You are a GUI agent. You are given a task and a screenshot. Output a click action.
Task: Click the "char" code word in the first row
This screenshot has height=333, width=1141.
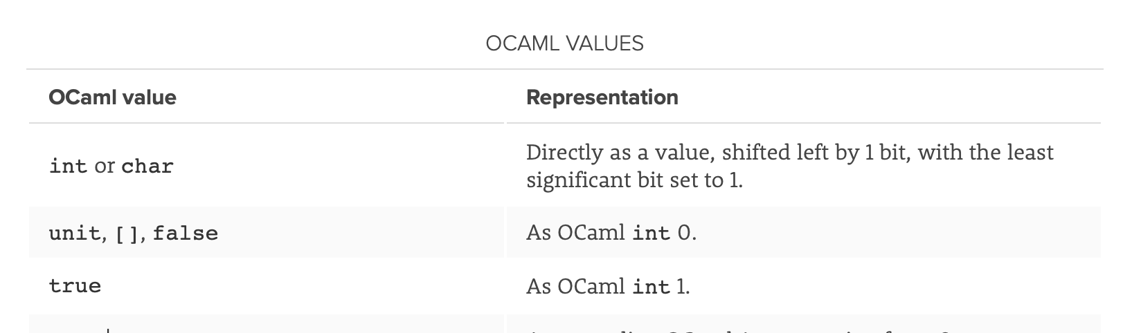pos(147,166)
